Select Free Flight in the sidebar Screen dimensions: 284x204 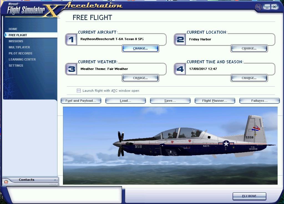coord(31,35)
